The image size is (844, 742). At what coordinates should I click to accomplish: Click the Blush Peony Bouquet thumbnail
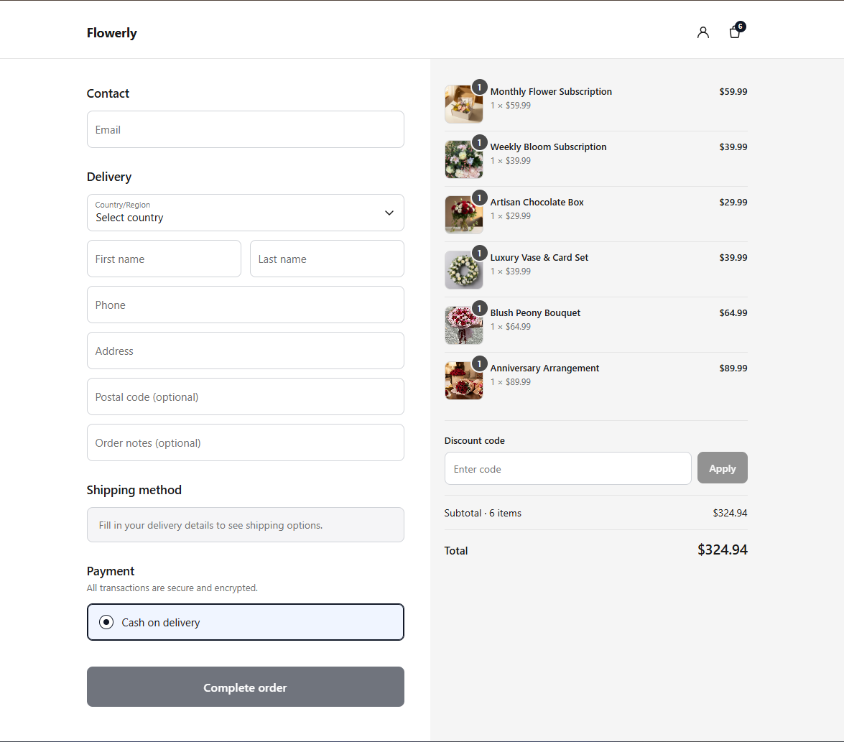pos(463,325)
